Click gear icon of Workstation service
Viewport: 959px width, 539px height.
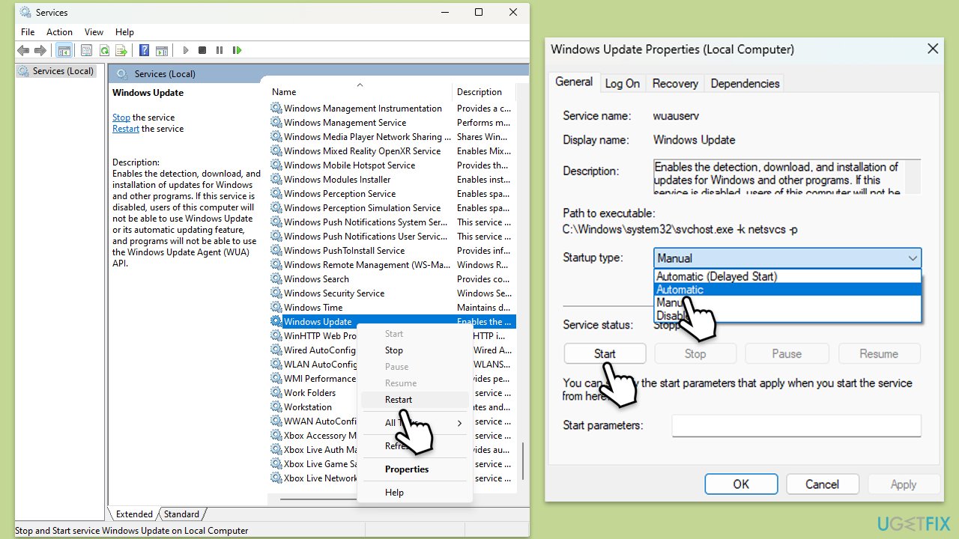pos(276,407)
